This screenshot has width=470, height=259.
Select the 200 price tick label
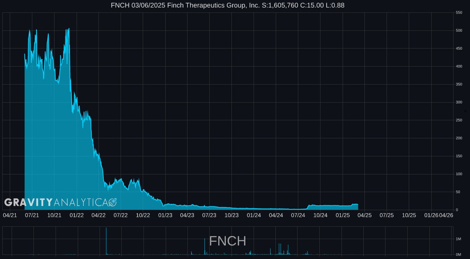[x=459, y=138]
